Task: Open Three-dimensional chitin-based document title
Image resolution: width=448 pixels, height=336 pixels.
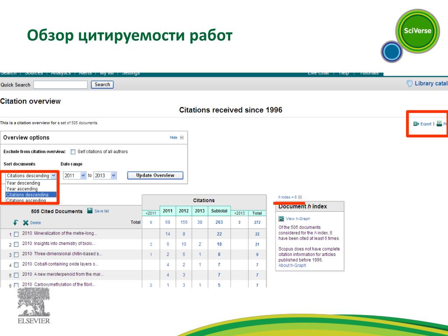Action: (68, 254)
